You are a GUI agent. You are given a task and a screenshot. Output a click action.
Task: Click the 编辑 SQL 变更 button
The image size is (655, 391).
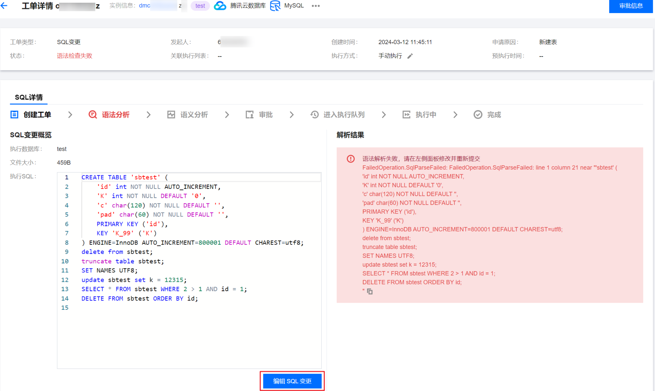click(x=292, y=381)
